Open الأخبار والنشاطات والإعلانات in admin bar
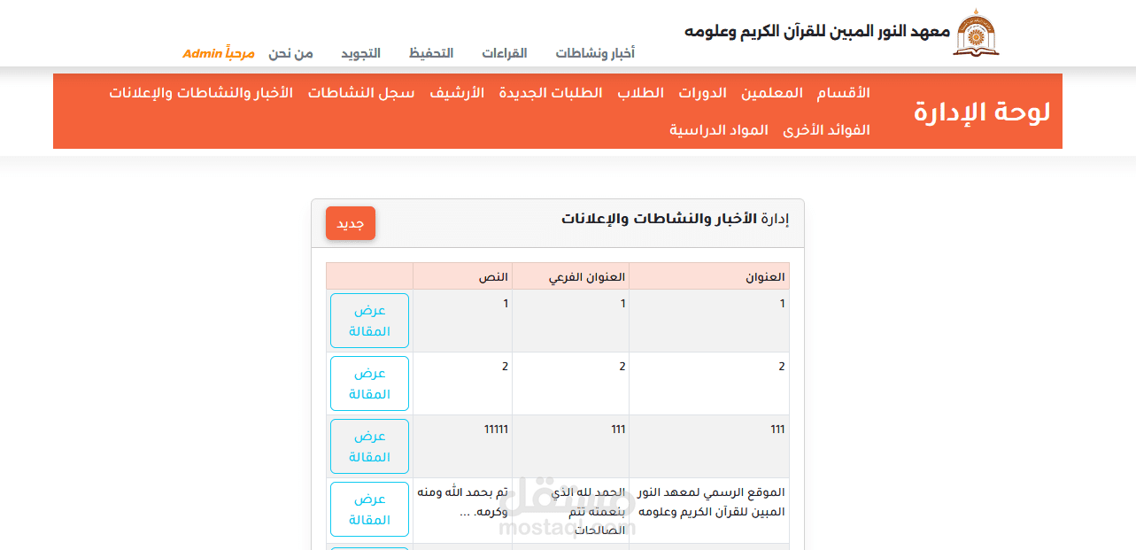This screenshot has width=1136, height=550. pyautogui.click(x=201, y=92)
